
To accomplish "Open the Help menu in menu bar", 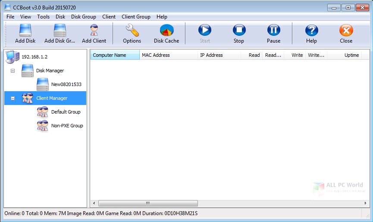I will tap(162, 17).
